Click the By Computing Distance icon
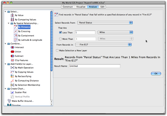The image size is (167, 116). (x=12, y=81)
